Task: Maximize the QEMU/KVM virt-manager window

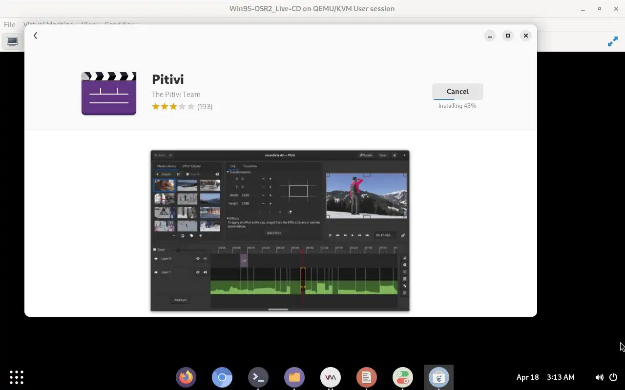Action: point(600,9)
